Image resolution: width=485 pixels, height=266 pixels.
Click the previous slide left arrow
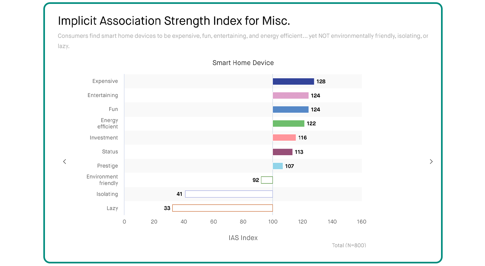pyautogui.click(x=65, y=161)
